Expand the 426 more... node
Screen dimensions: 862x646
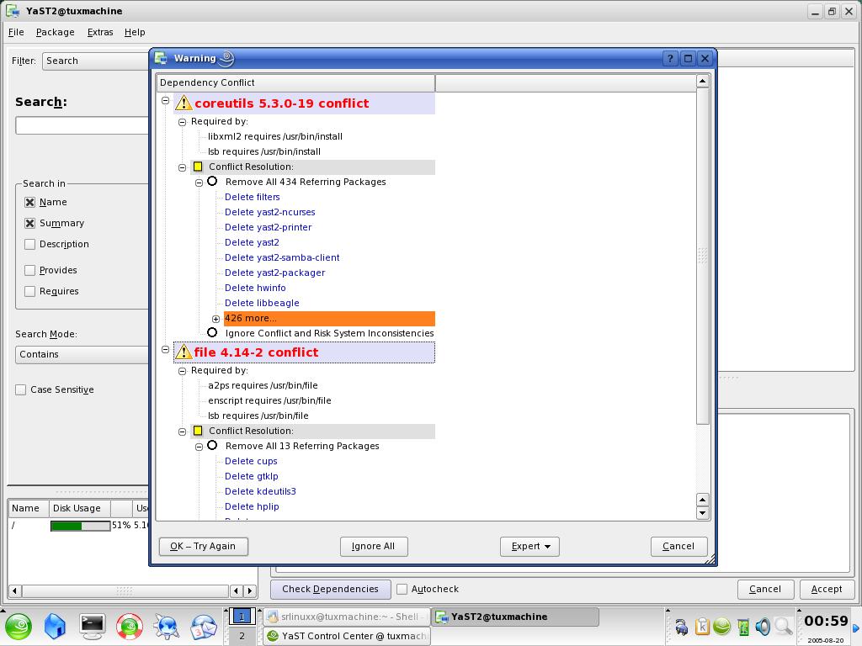(x=216, y=319)
